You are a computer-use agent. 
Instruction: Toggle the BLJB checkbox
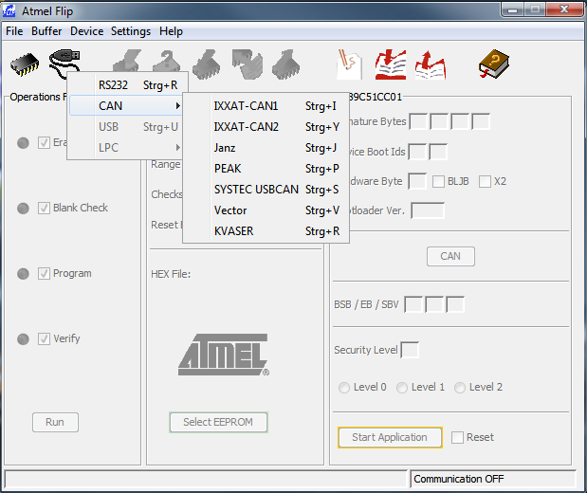pos(438,181)
